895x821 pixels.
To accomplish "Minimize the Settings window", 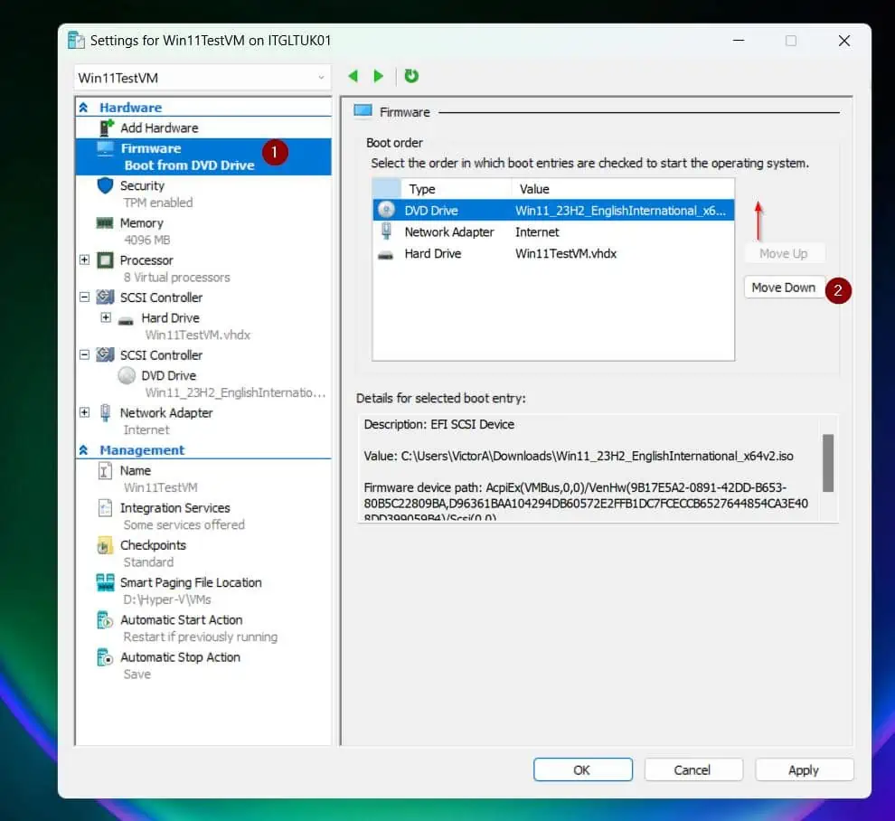I will coord(739,41).
